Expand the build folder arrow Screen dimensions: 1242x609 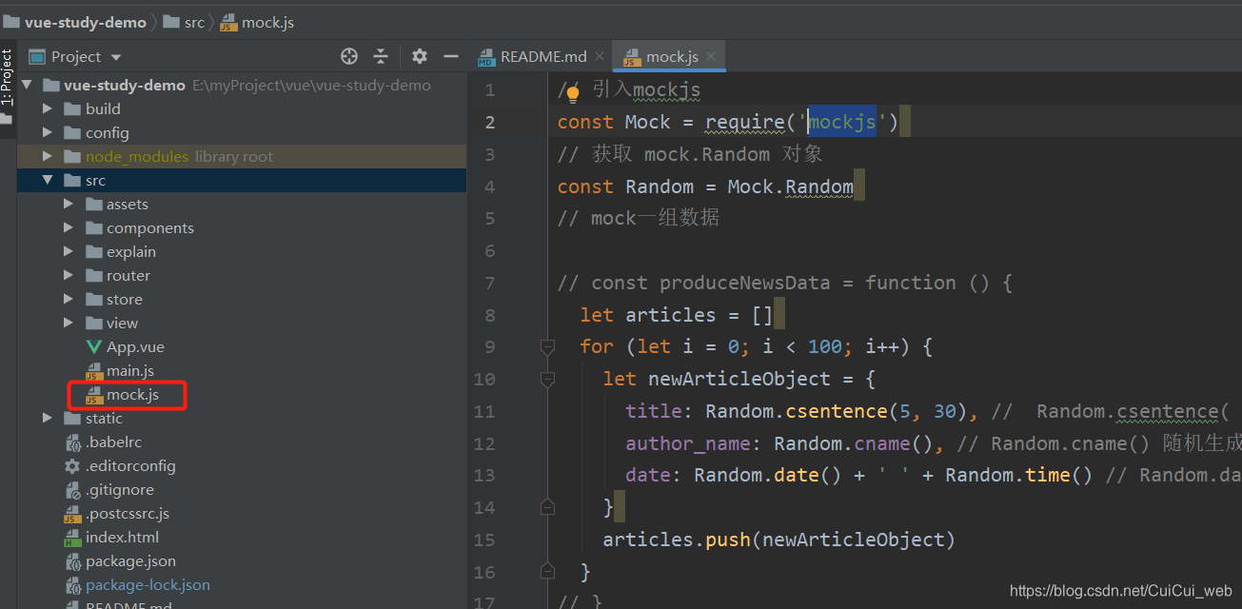pos(48,109)
